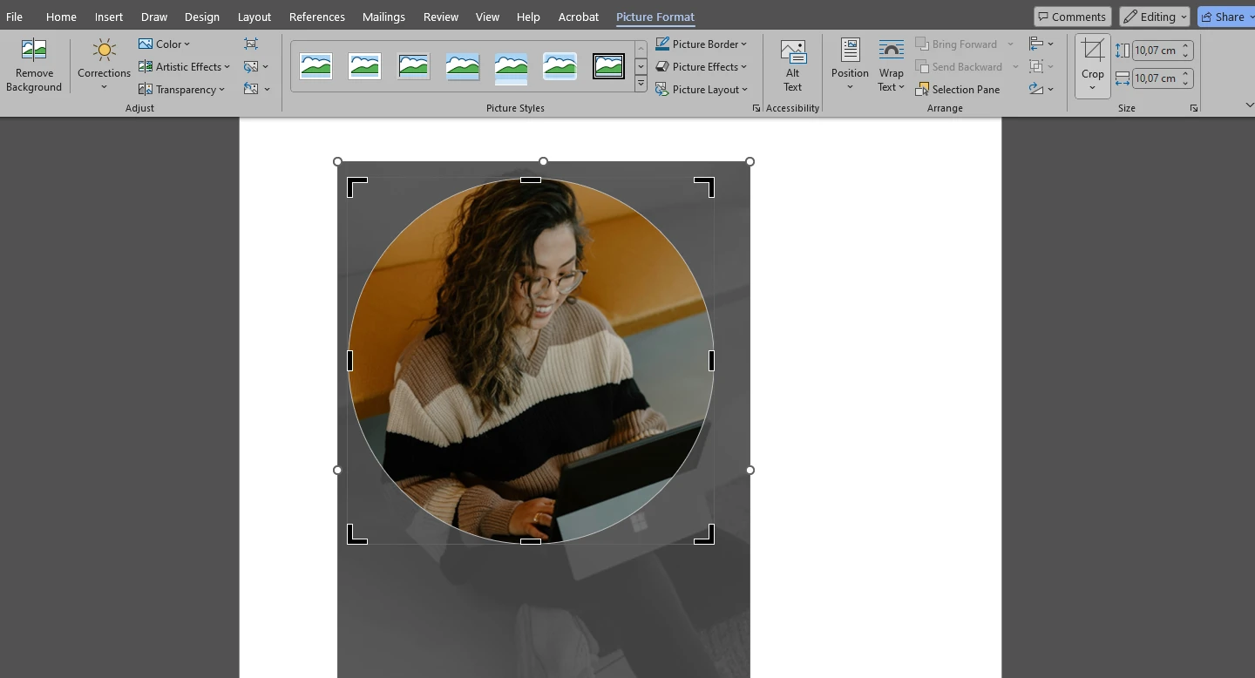Open the File menu
The height and width of the screenshot is (678, 1255).
point(14,17)
